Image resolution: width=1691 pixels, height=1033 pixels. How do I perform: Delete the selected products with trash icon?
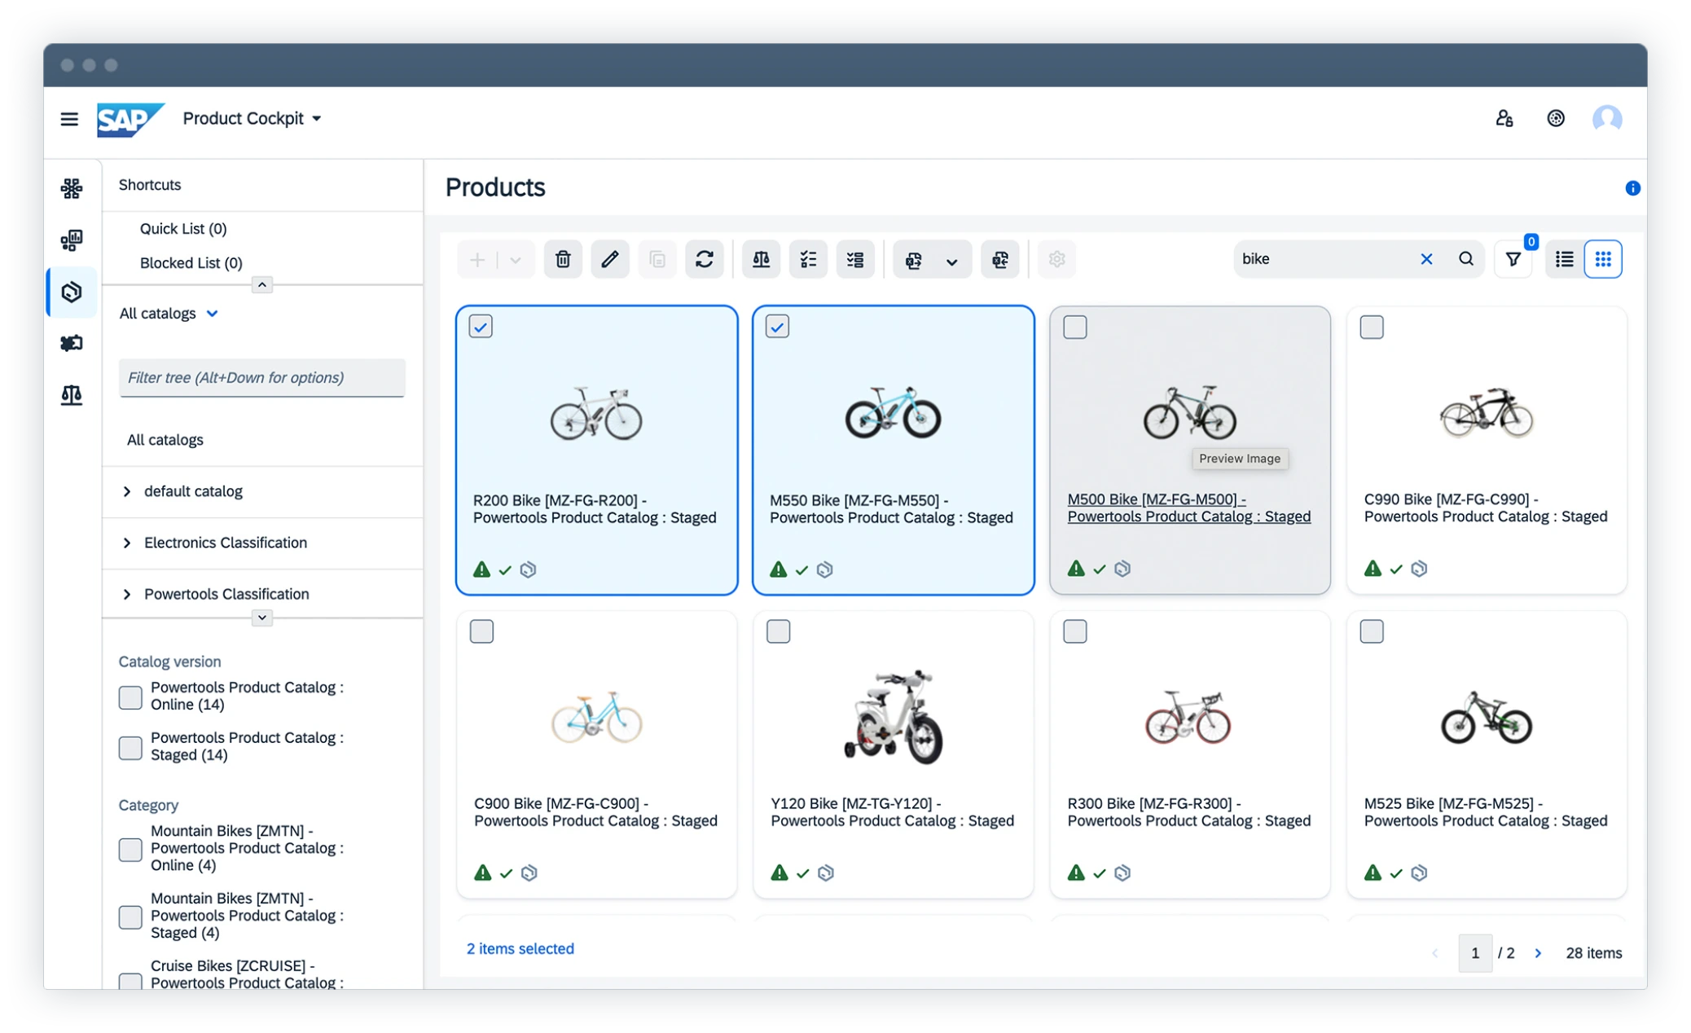pyautogui.click(x=563, y=259)
